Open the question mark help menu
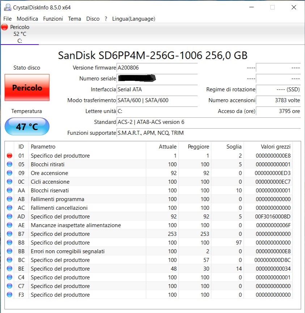Image resolution: width=305 pixels, height=313 pixels. 106,19
